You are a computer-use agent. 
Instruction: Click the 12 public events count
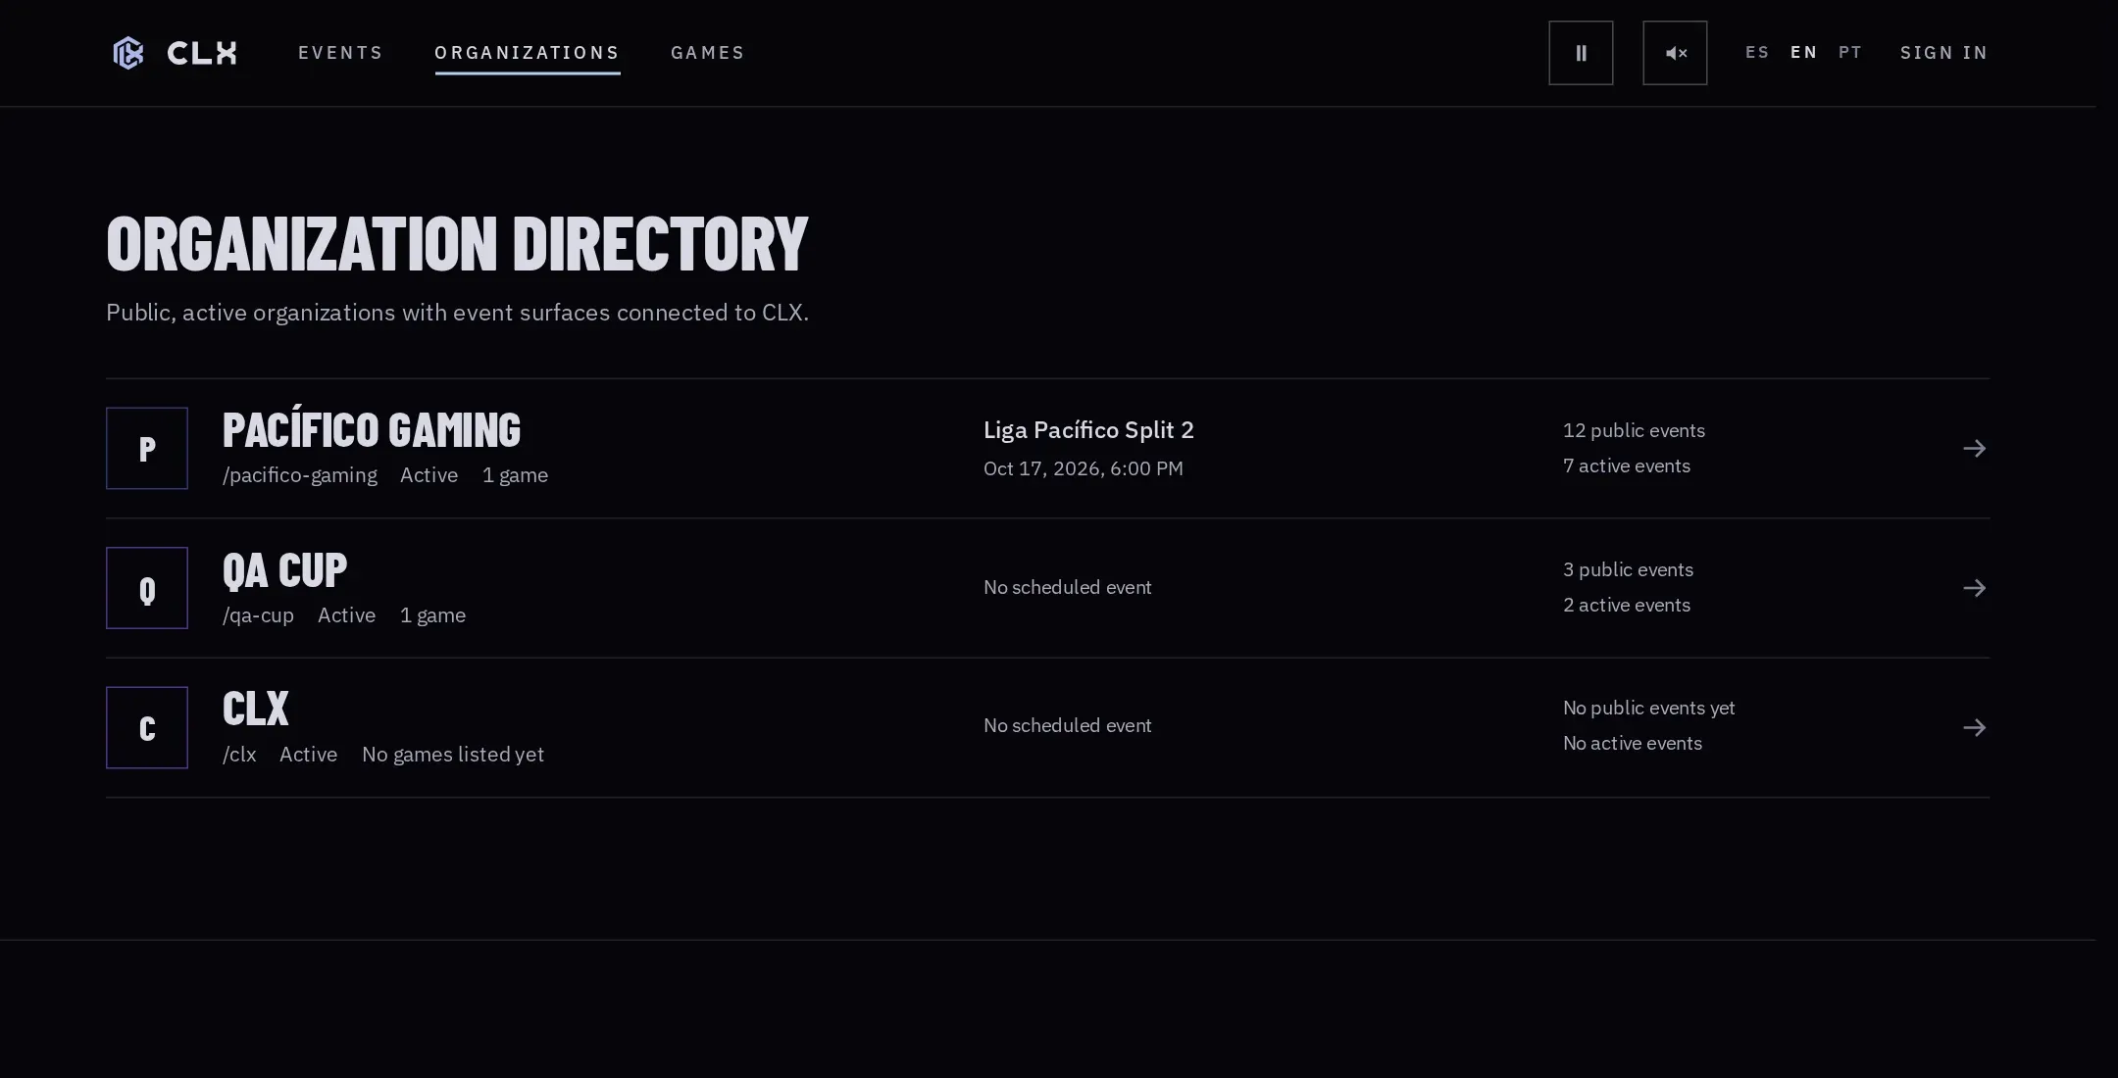coord(1634,431)
